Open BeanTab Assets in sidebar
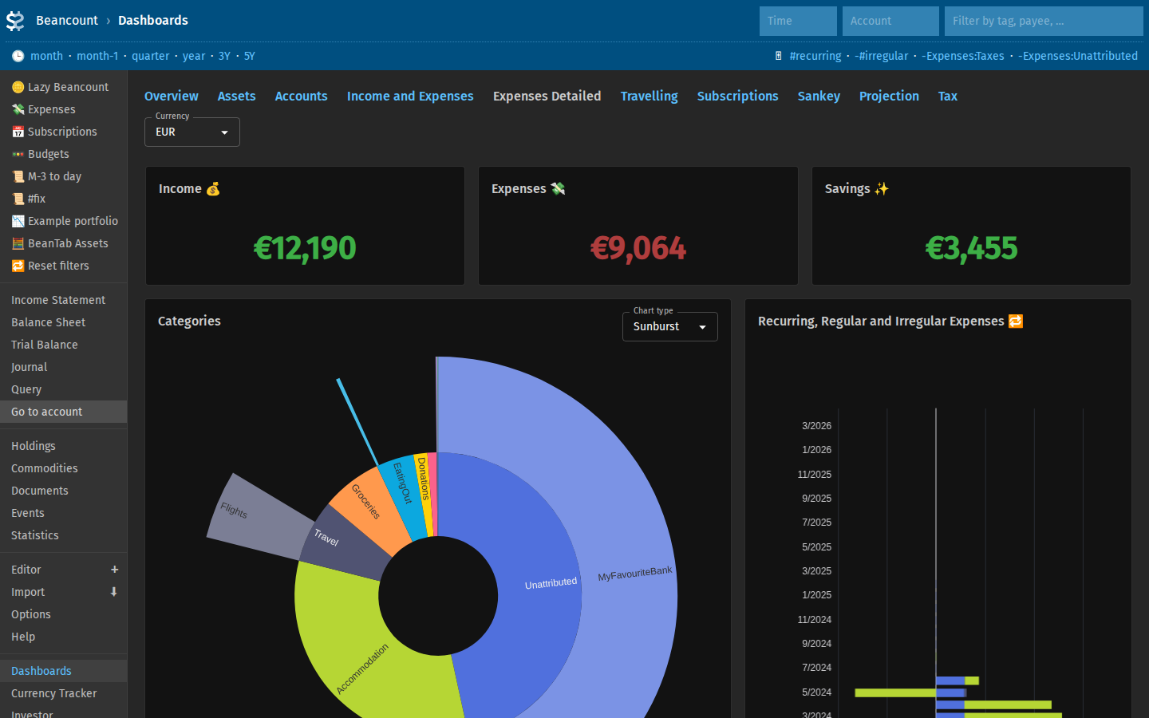 click(64, 243)
